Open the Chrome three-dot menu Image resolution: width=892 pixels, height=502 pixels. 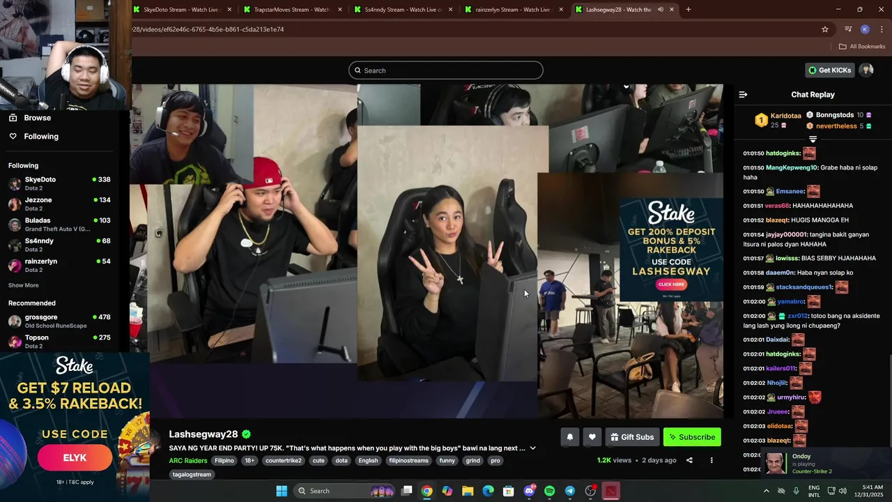tap(882, 29)
